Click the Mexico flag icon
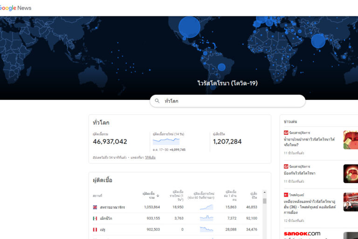 point(95,218)
